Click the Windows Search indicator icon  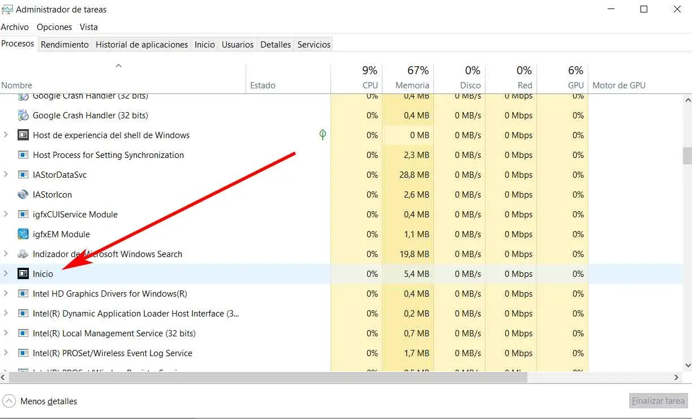pyautogui.click(x=23, y=254)
